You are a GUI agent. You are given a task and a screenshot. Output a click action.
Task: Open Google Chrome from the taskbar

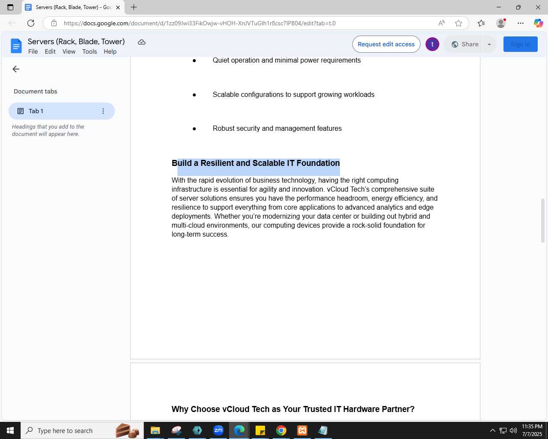pyautogui.click(x=281, y=430)
